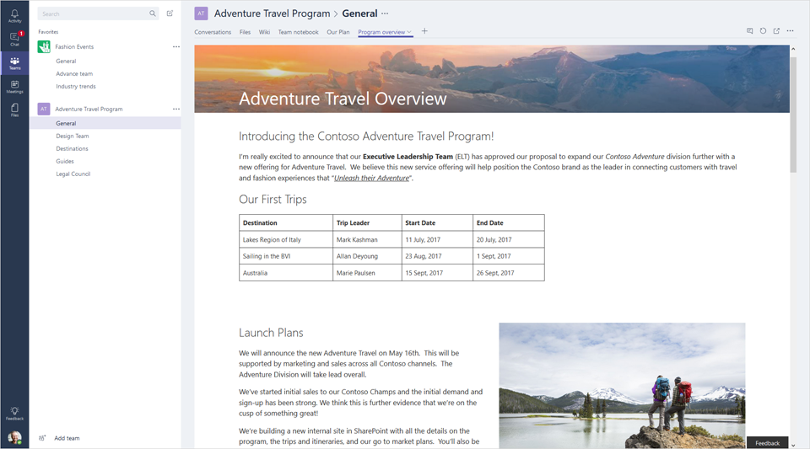
Task: Click the Launch Plans heading
Action: click(271, 333)
